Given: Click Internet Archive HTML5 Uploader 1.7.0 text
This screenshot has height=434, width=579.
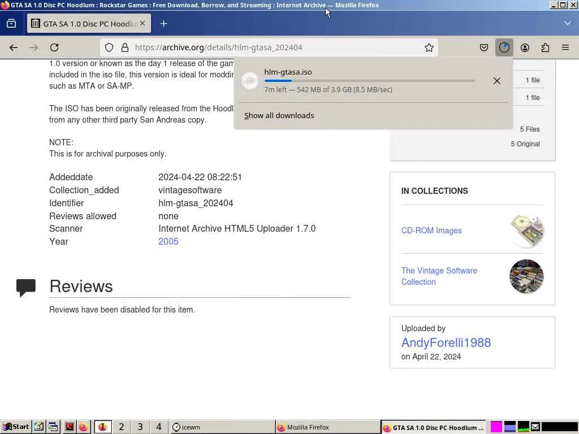Looking at the screenshot, I should pyautogui.click(x=237, y=228).
